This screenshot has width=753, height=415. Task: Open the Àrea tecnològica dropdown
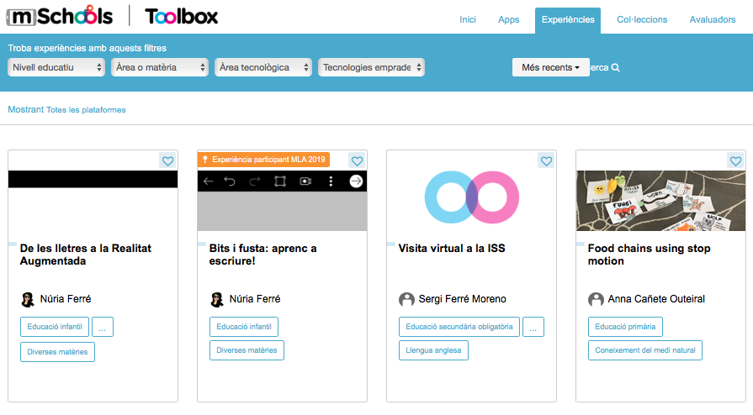[263, 68]
